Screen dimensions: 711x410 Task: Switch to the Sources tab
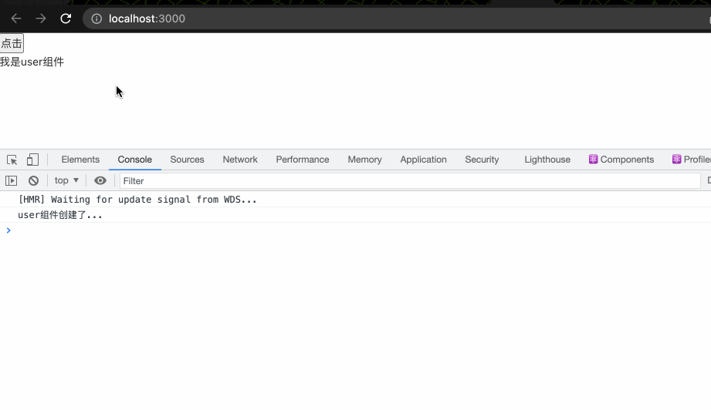188,160
